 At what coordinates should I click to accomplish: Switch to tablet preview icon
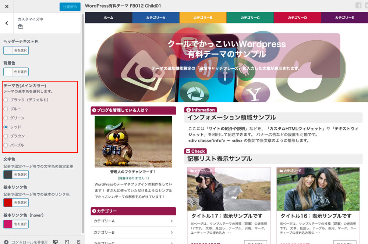(x=67, y=242)
